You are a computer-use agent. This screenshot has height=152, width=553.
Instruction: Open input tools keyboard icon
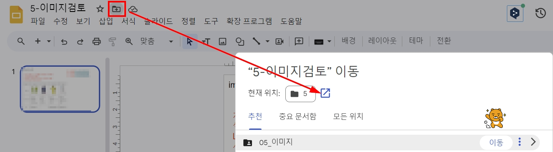(x=319, y=41)
